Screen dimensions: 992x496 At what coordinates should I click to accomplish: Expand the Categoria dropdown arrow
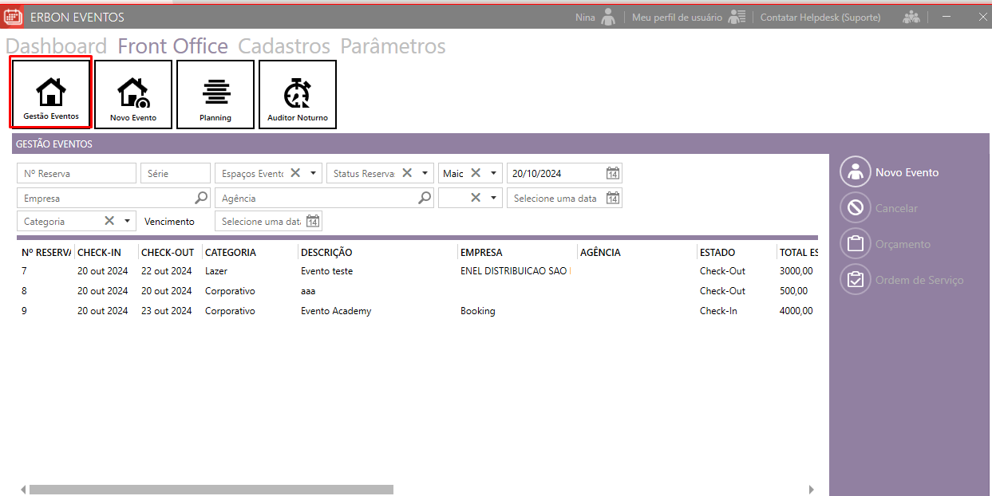click(127, 222)
